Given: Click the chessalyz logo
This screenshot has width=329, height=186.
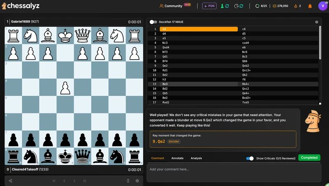Looking at the screenshot, I should [21, 6].
